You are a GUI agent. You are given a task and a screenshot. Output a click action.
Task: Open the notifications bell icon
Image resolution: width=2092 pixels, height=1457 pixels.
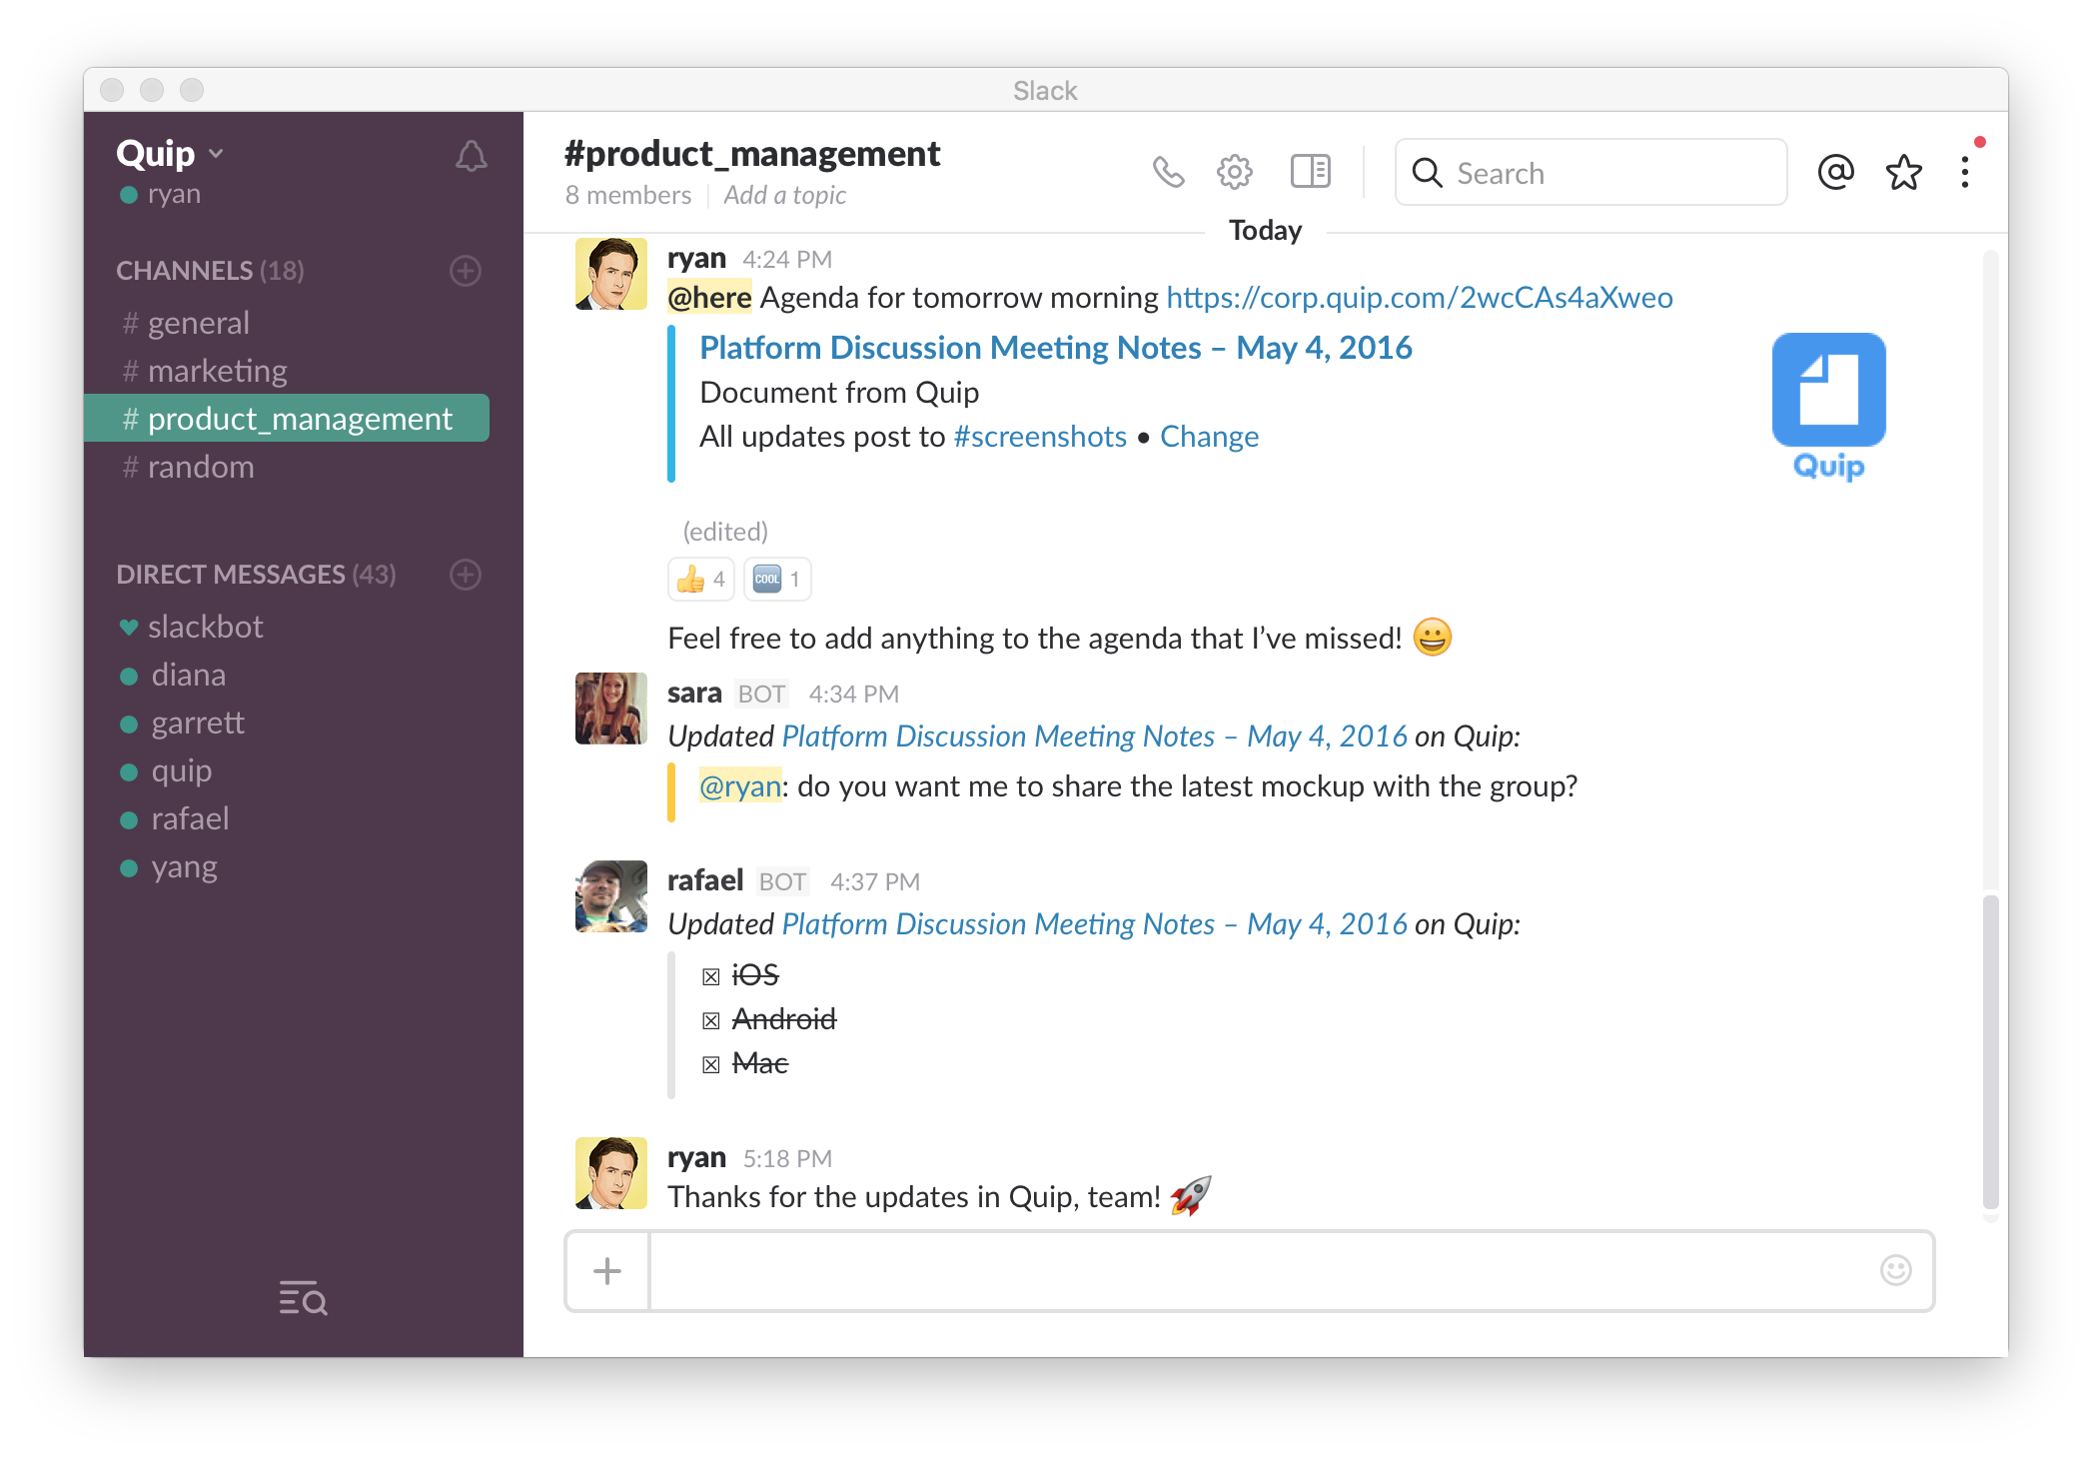[471, 155]
